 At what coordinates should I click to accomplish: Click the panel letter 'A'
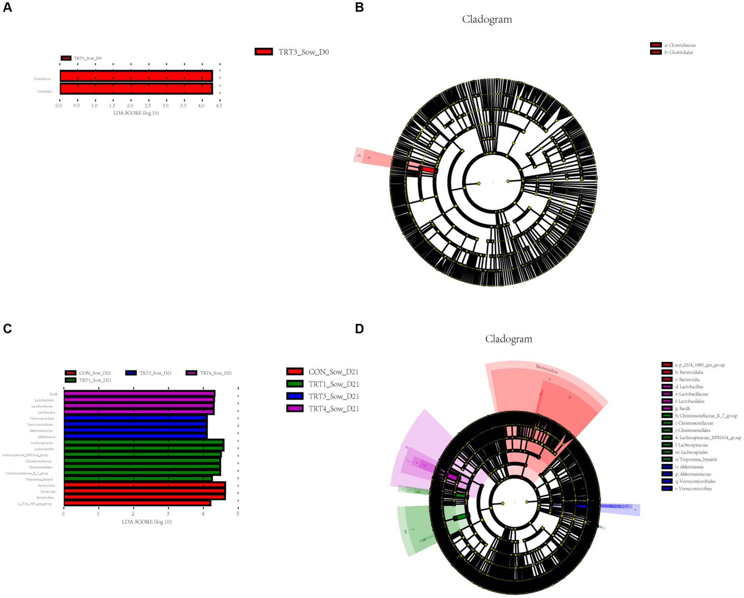click(x=7, y=7)
